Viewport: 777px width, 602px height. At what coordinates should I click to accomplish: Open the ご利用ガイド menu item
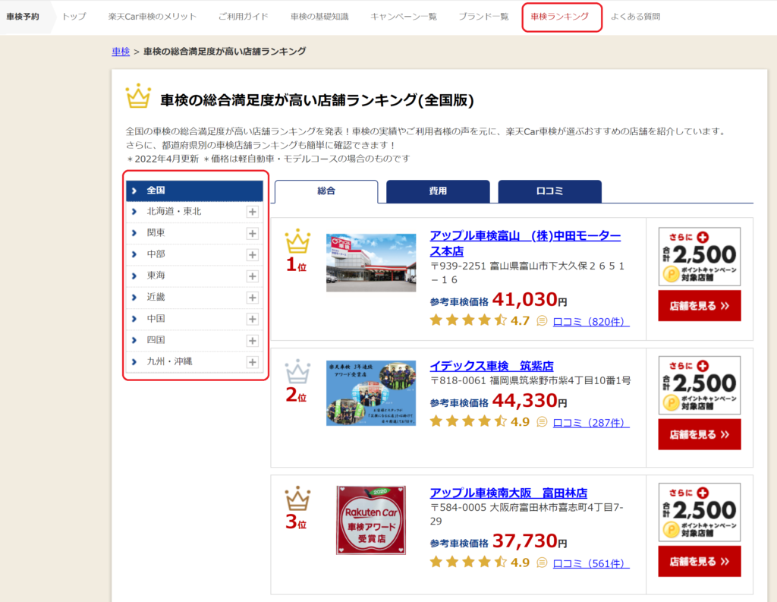click(243, 17)
